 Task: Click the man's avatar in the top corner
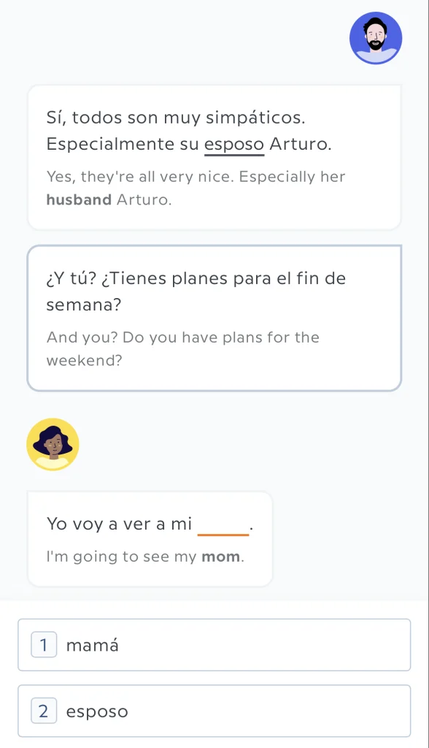pyautogui.click(x=376, y=37)
